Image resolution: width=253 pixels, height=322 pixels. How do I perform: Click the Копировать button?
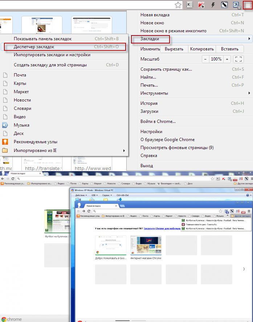point(202,49)
